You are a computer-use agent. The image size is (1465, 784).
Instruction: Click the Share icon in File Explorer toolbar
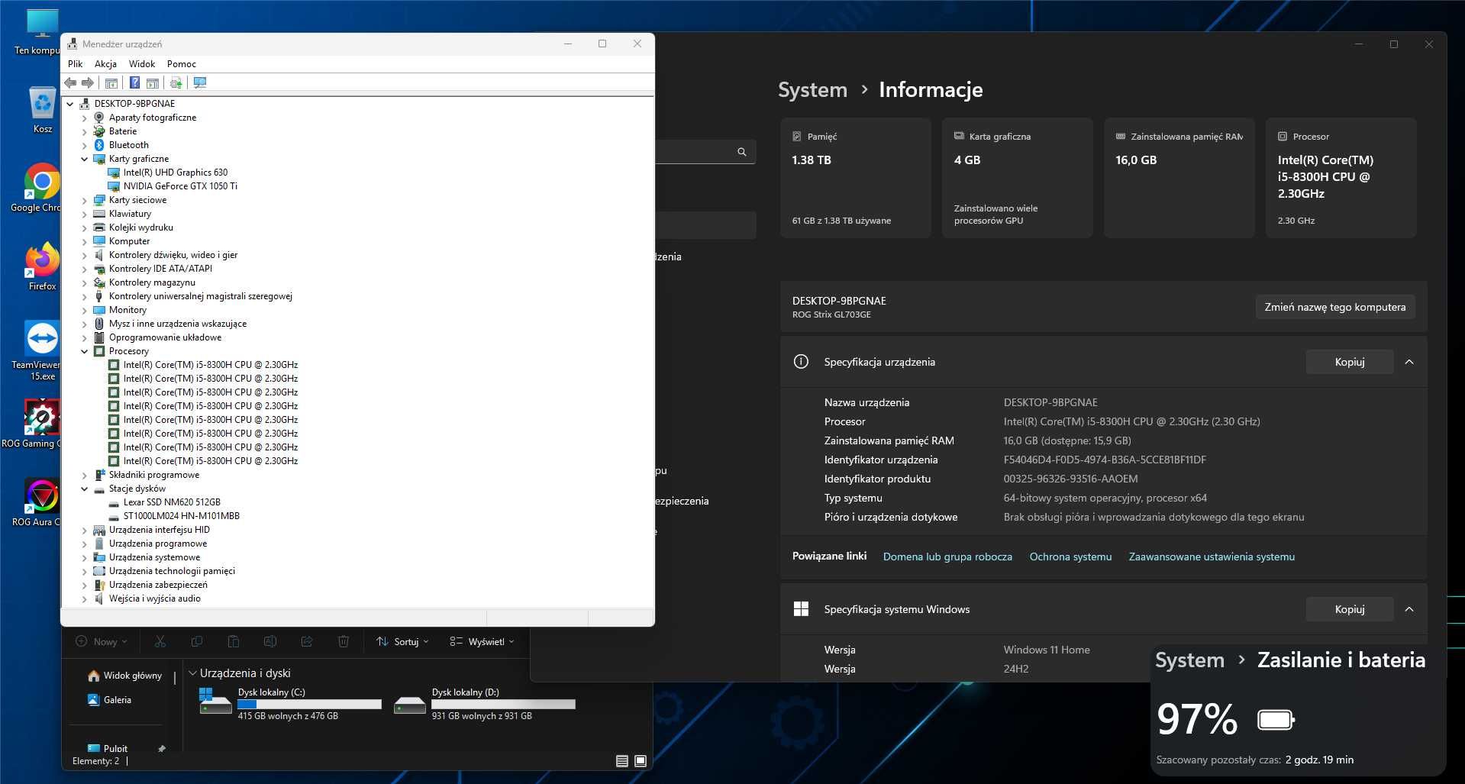point(307,641)
